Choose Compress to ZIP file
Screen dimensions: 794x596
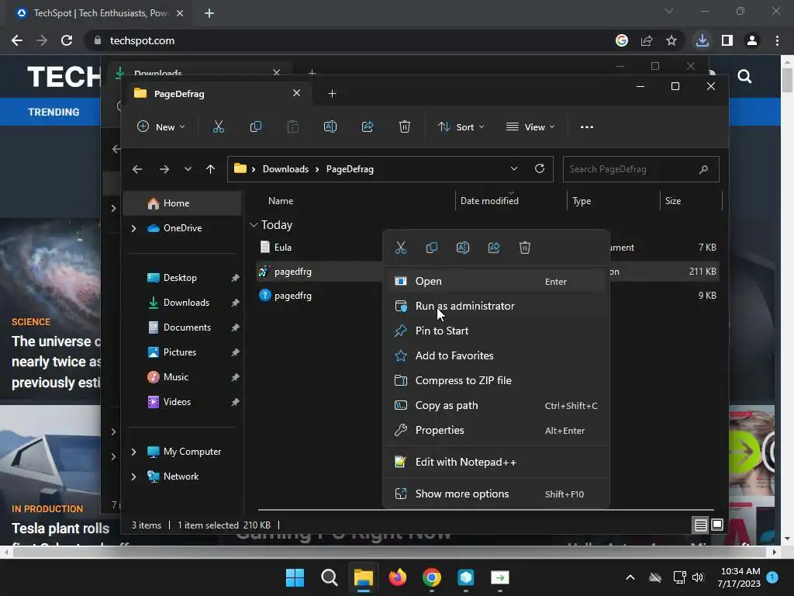[496, 380]
